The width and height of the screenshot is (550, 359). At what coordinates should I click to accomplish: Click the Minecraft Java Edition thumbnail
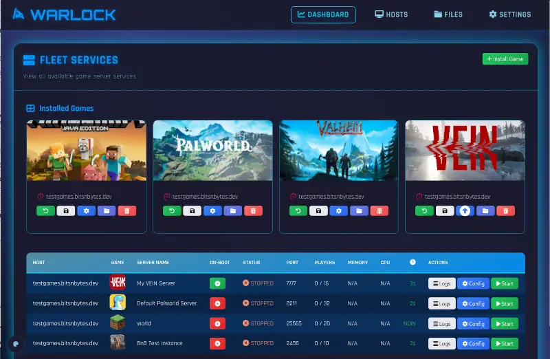(87, 151)
